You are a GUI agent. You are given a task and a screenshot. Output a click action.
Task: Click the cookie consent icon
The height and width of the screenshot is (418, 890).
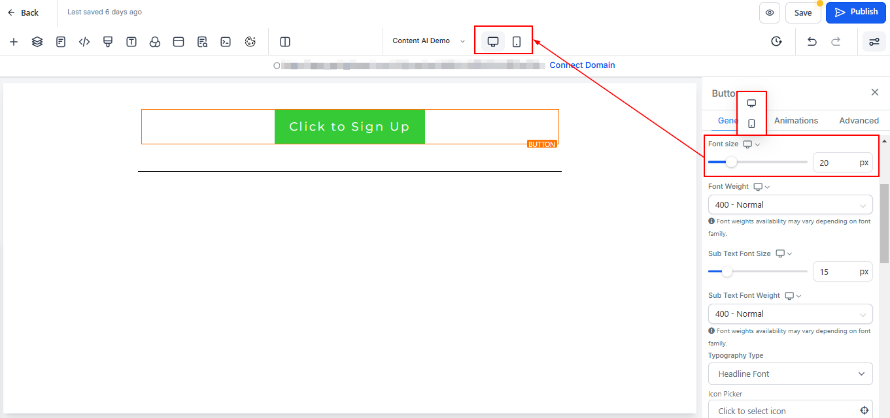pyautogui.click(x=250, y=42)
